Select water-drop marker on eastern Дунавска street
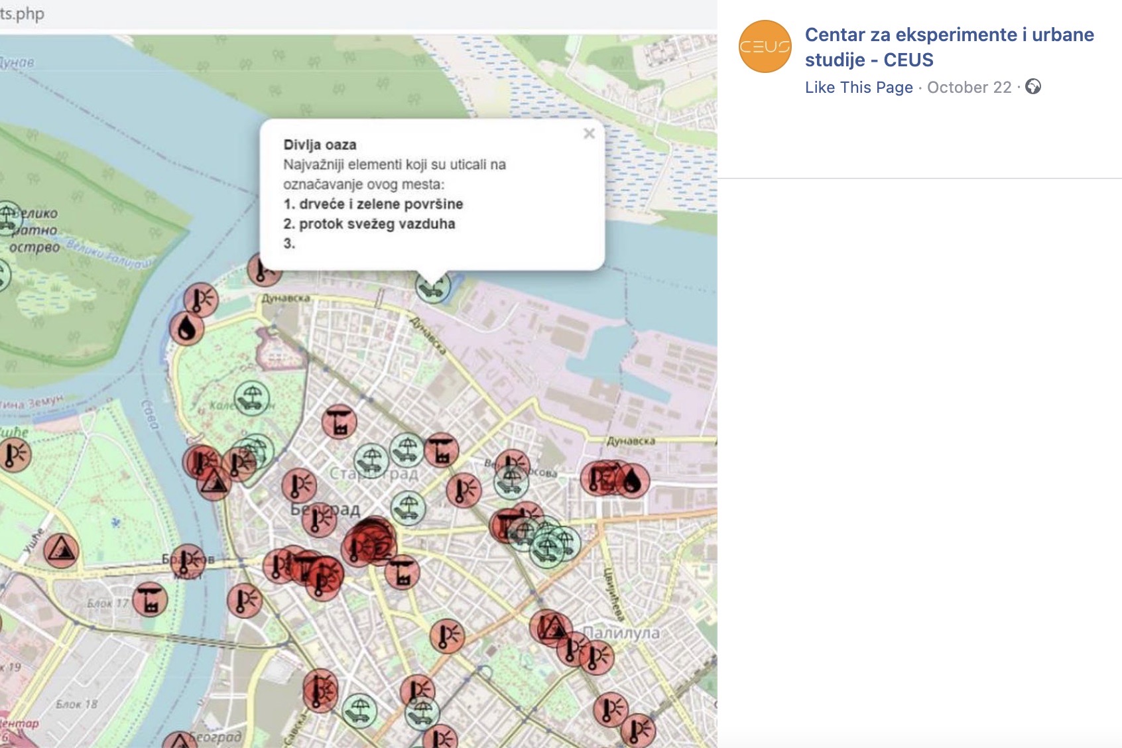The width and height of the screenshot is (1122, 748). pos(633,480)
